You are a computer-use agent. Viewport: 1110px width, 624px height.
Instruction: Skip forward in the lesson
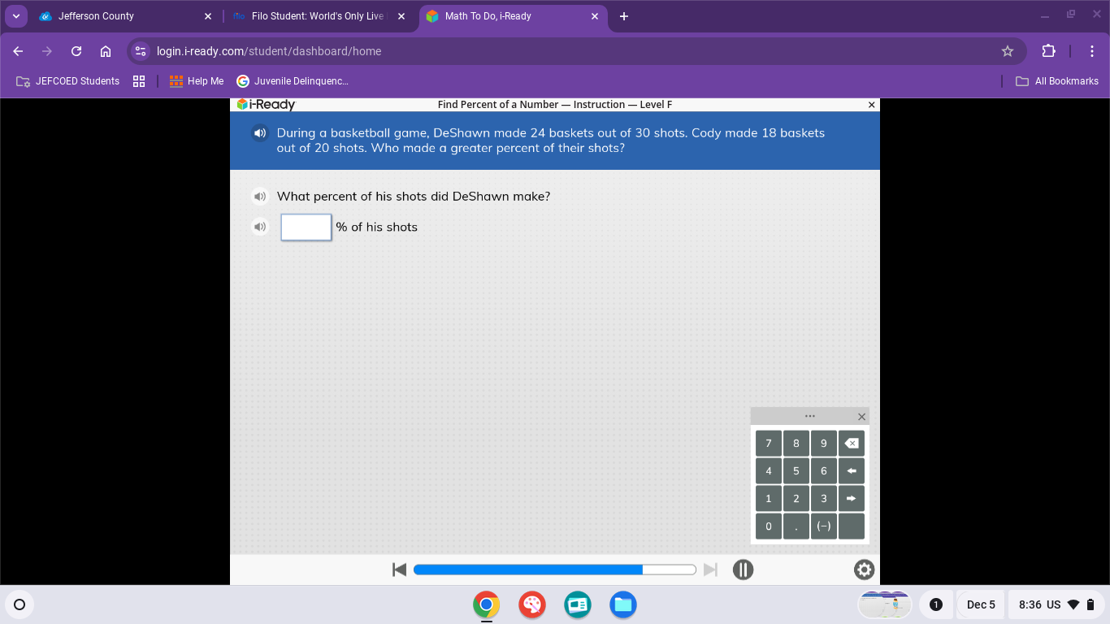(x=710, y=570)
